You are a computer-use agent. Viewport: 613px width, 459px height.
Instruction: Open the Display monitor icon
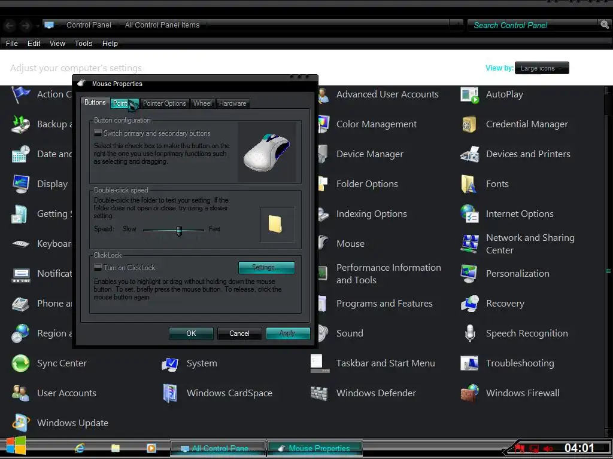[x=20, y=184]
